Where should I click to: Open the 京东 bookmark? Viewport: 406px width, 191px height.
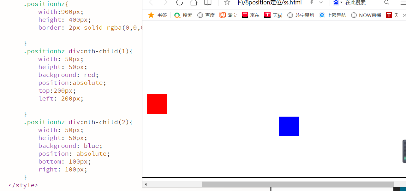(x=251, y=15)
